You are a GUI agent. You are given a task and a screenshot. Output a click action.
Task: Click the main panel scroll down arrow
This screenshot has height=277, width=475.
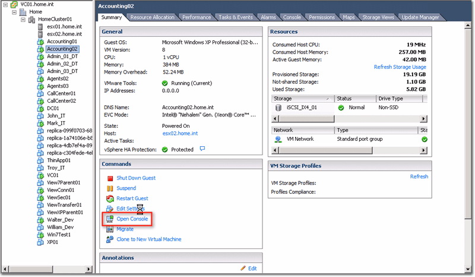(x=468, y=269)
